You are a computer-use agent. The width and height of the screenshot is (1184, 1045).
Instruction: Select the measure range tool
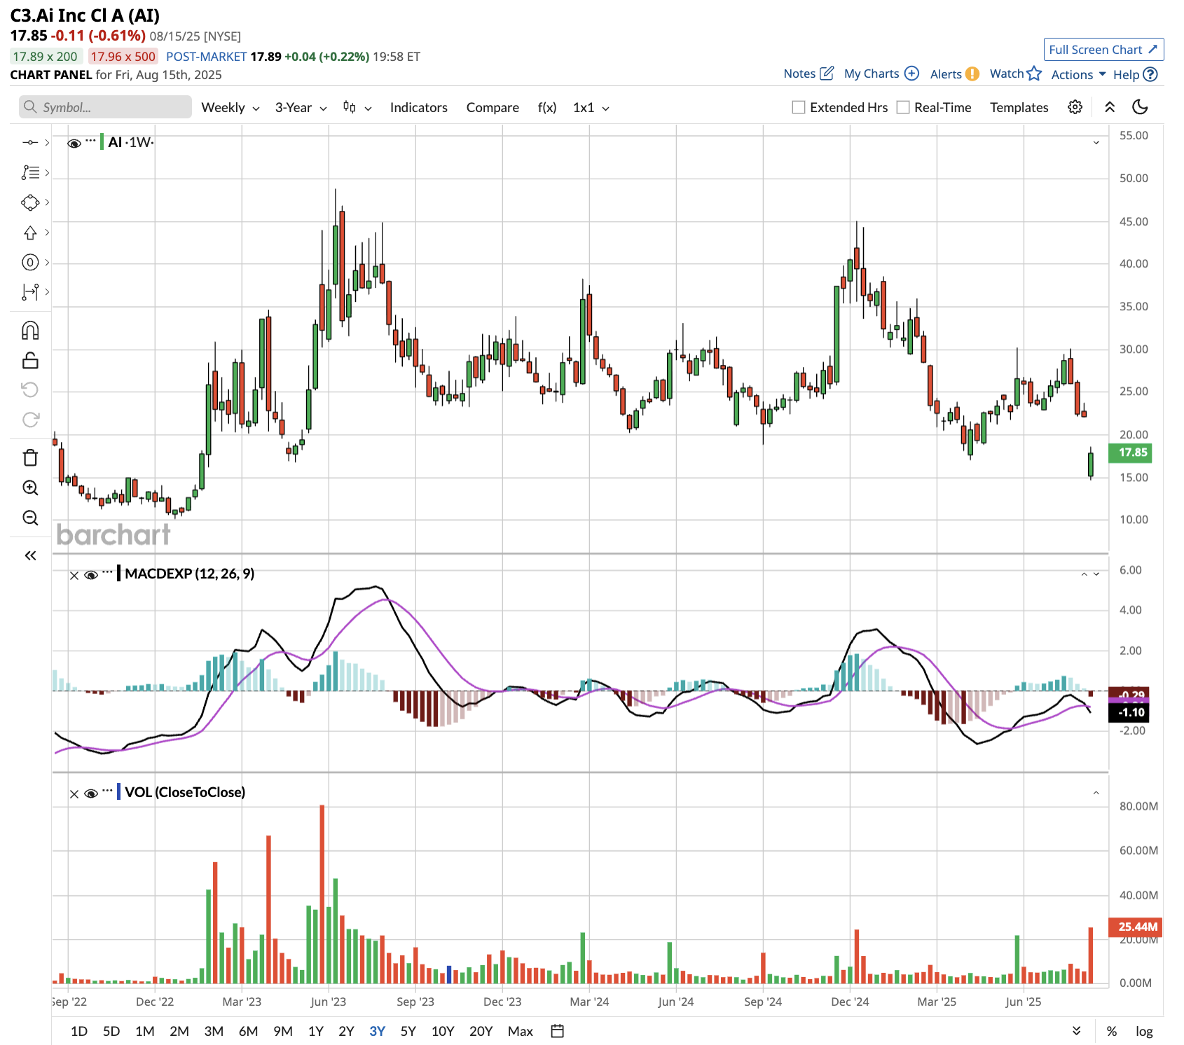point(30,292)
